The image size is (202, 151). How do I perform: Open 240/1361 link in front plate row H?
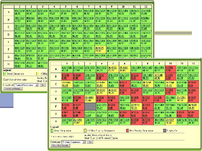point(67,120)
